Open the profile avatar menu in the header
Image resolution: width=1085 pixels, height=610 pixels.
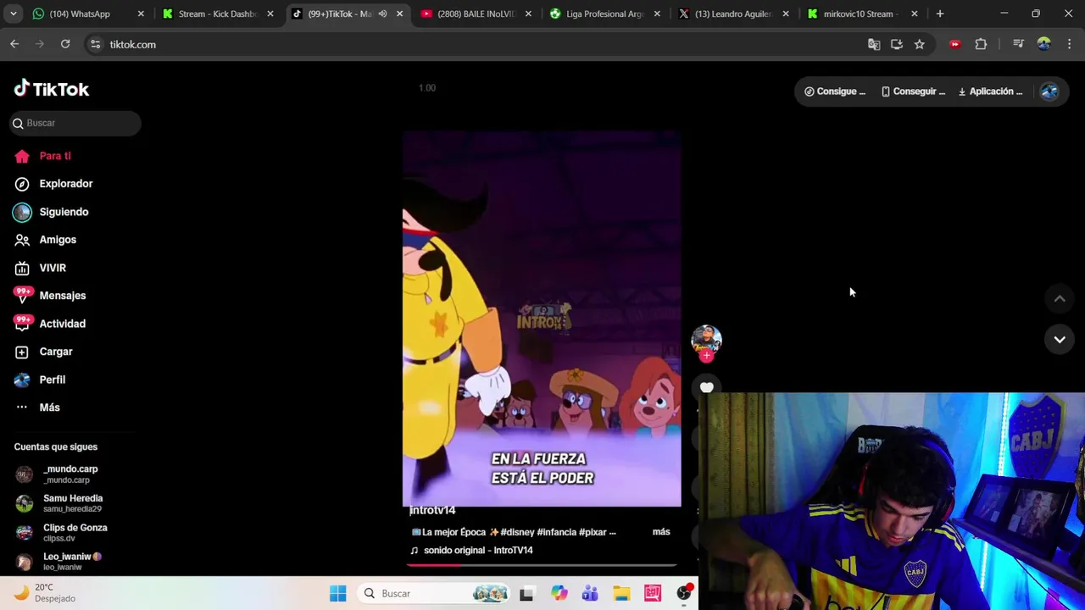1049,91
